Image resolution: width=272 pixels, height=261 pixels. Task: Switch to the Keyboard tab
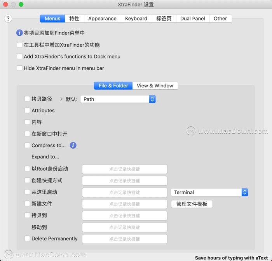point(136,19)
